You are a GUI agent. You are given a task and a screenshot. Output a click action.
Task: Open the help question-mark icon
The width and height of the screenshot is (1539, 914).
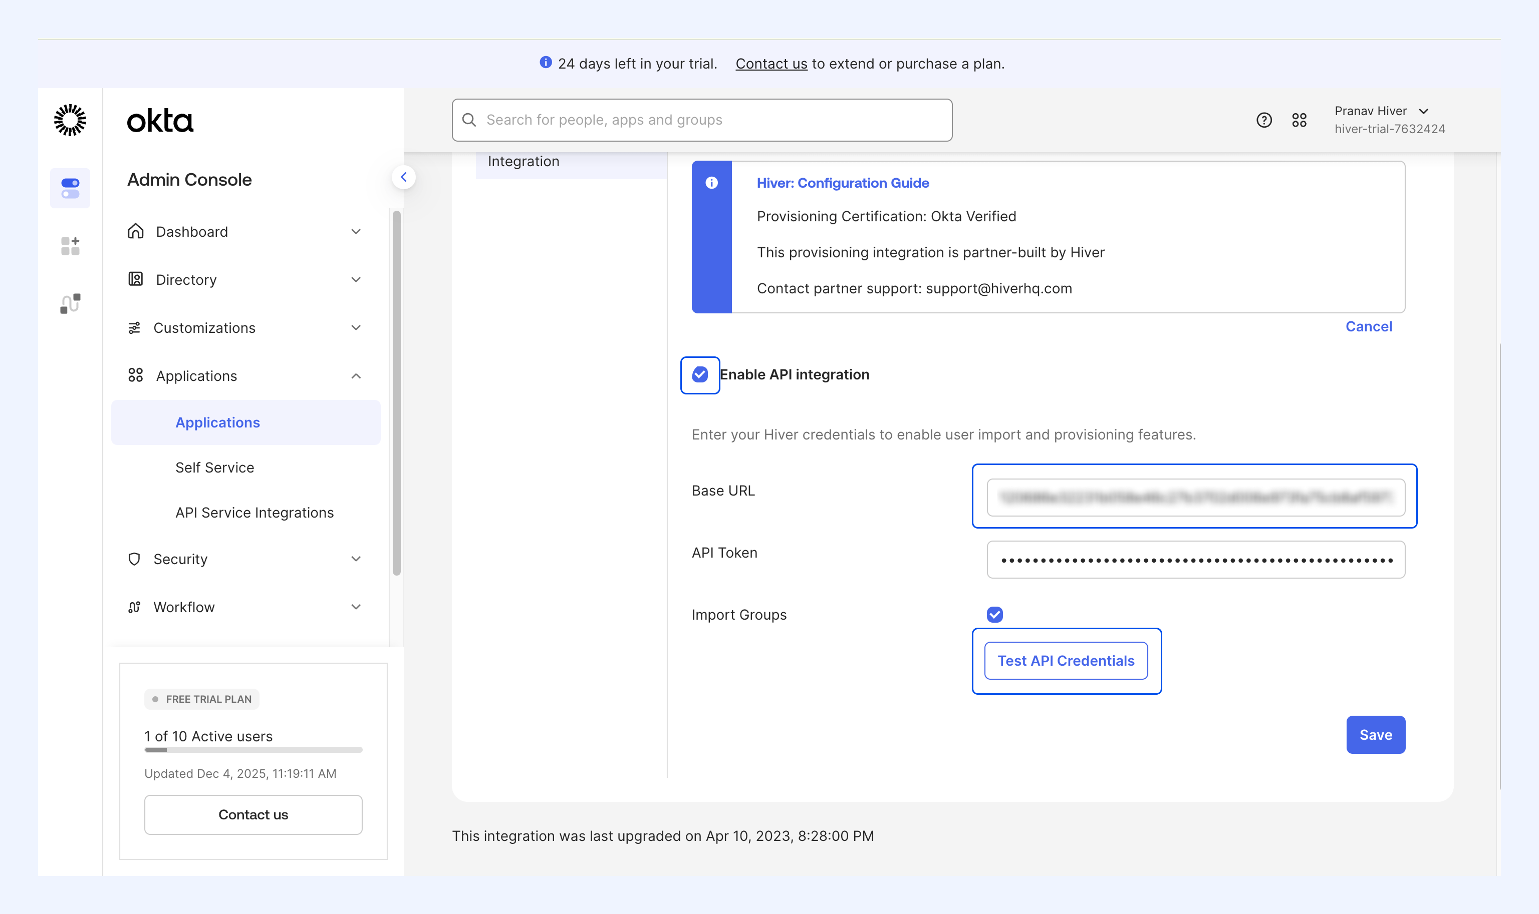click(x=1264, y=120)
